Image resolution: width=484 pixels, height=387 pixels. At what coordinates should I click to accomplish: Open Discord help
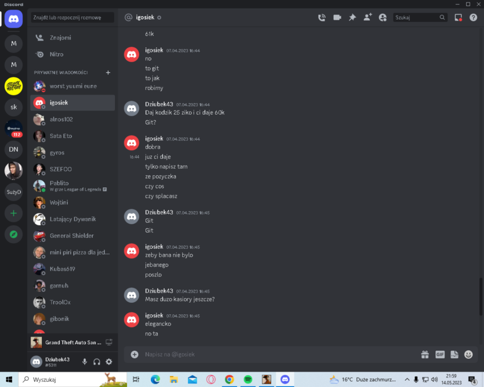[473, 18]
